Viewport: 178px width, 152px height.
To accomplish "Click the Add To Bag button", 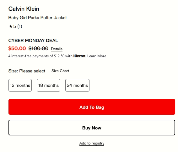I will tap(92, 107).
